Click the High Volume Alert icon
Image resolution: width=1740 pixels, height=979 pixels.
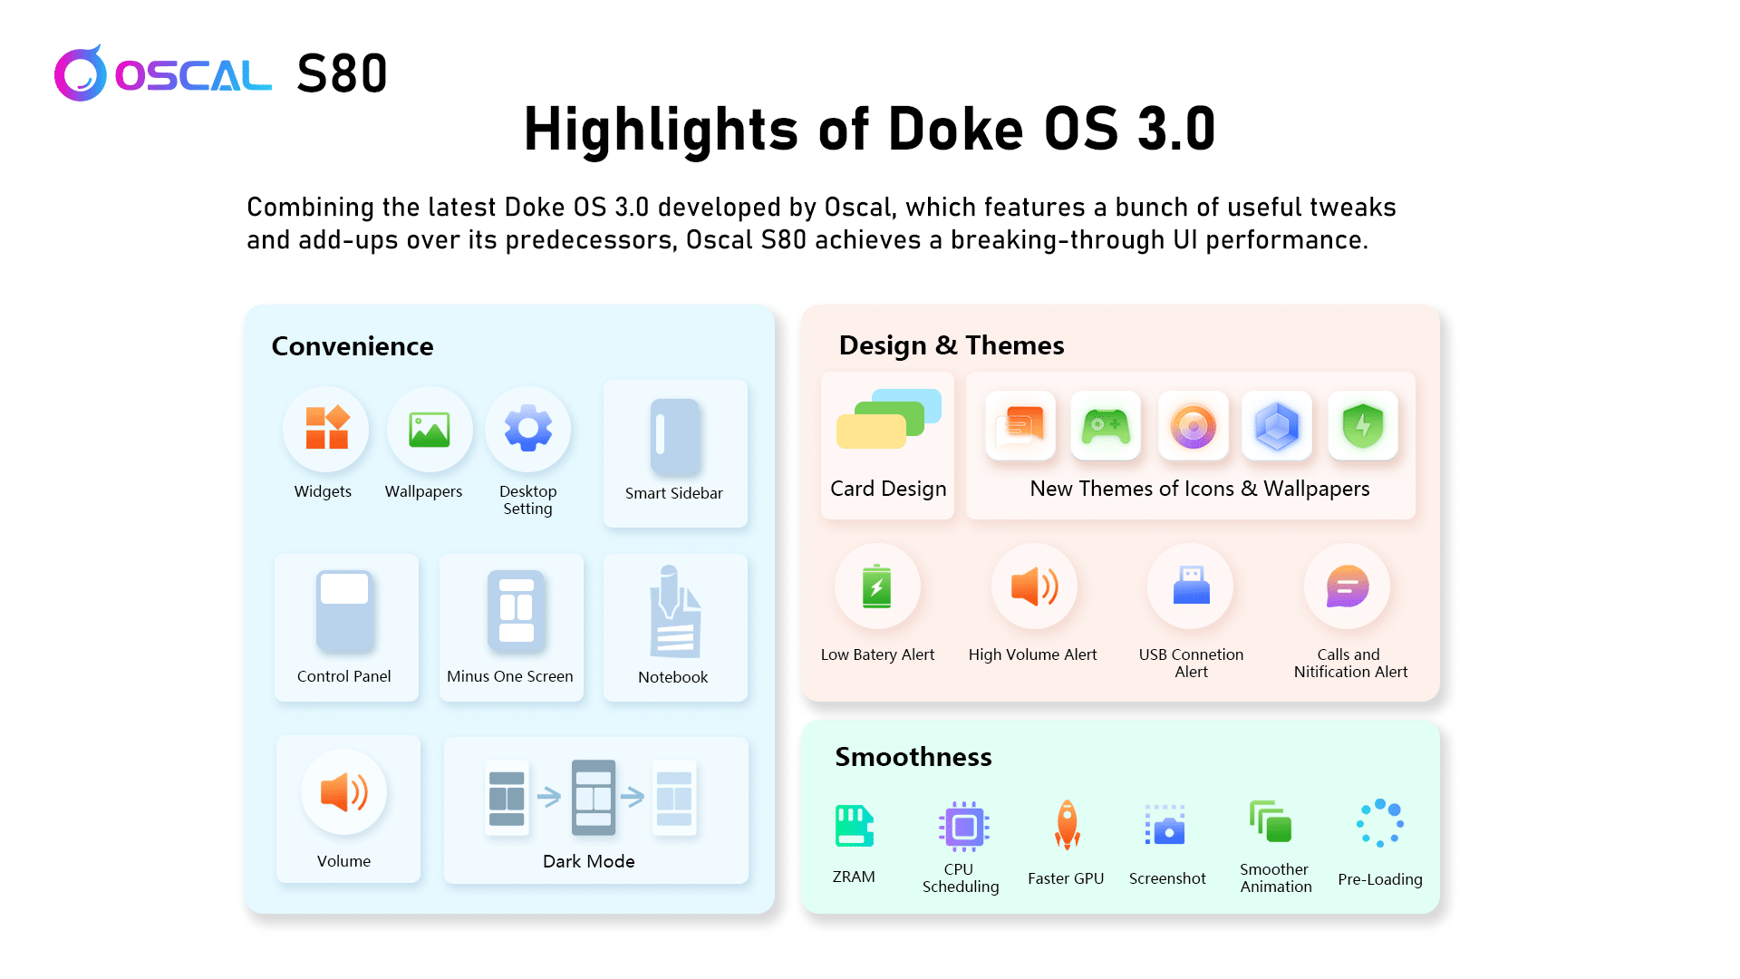point(1033,586)
